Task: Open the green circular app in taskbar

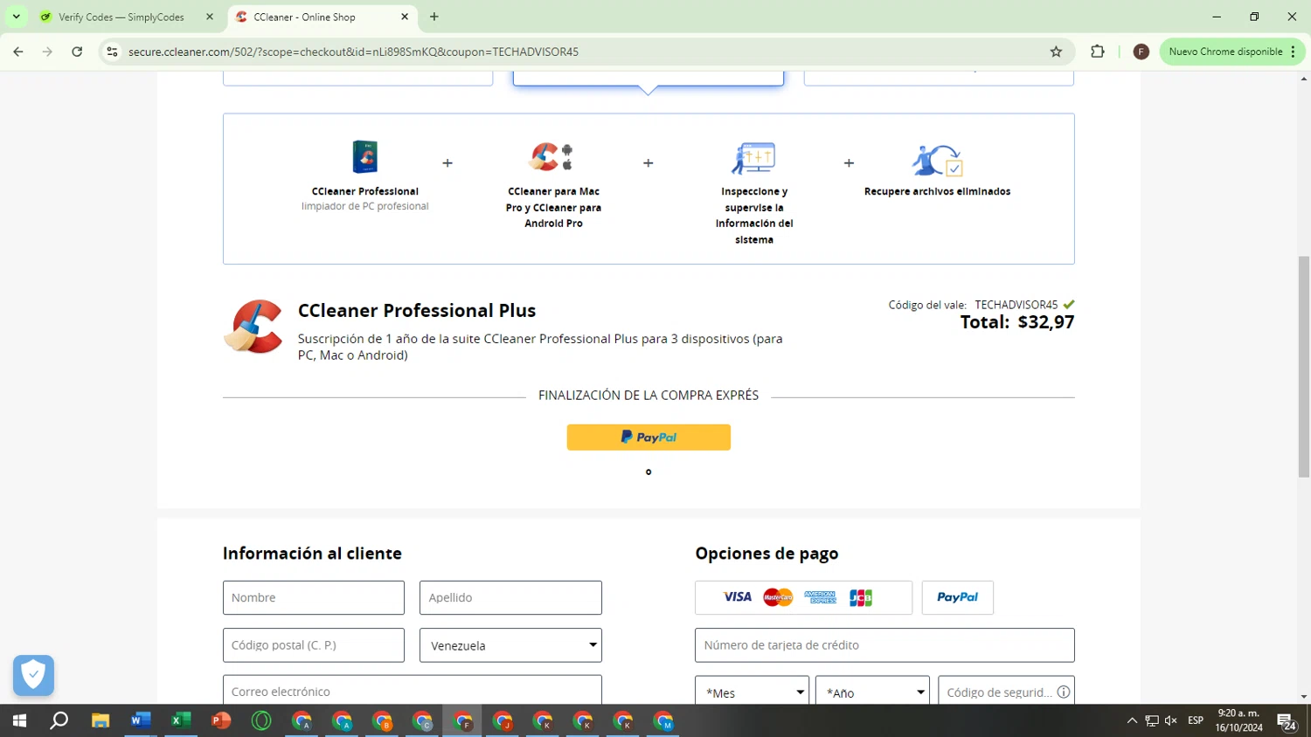Action: 261,721
